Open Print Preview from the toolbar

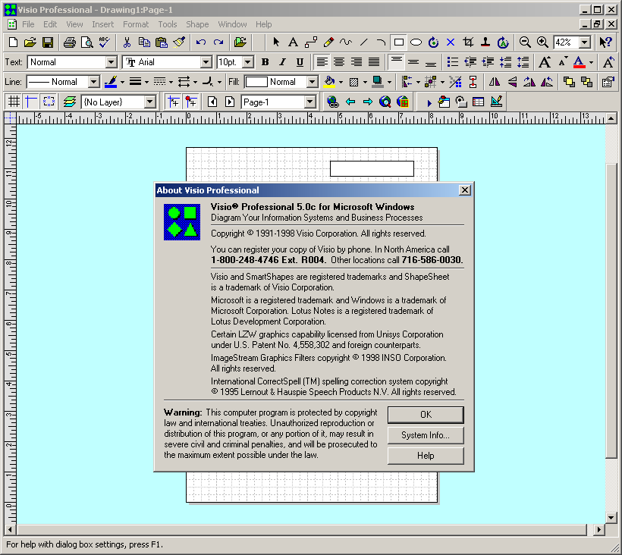tap(87, 42)
